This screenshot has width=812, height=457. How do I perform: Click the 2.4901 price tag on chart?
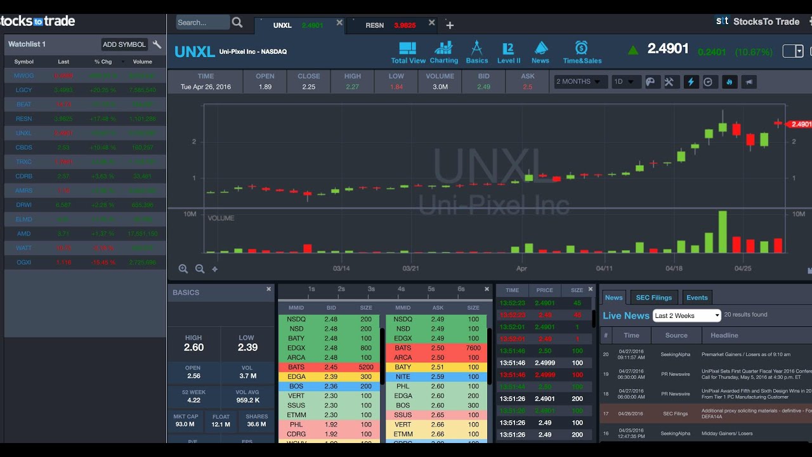[x=799, y=124]
